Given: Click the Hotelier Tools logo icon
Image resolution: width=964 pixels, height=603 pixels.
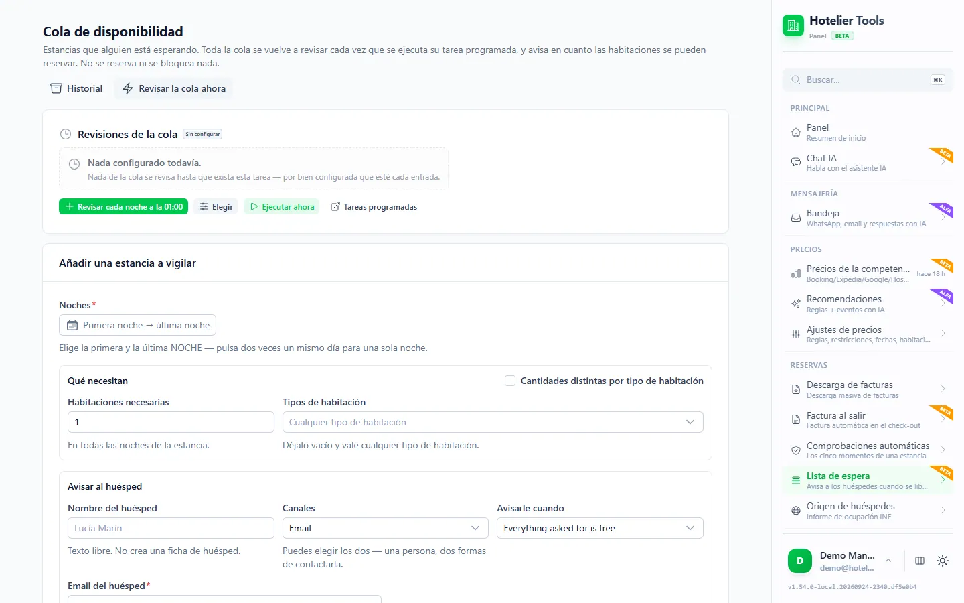Looking at the screenshot, I should (793, 25).
